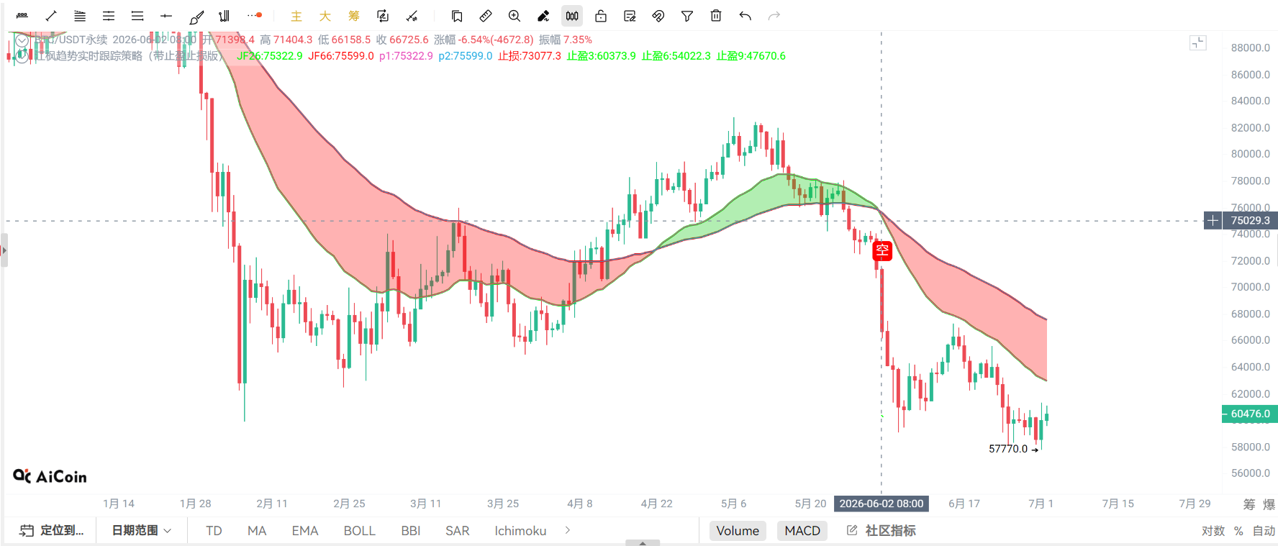Click the red 空 short signal marker
Screen dimensions: 1278x546
pos(882,250)
